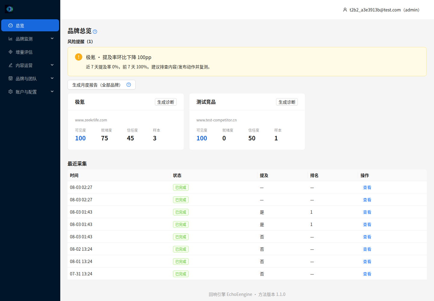The height and width of the screenshot is (301, 434).
Task: Click the 极氪 brand card title
Action: [x=80, y=102]
